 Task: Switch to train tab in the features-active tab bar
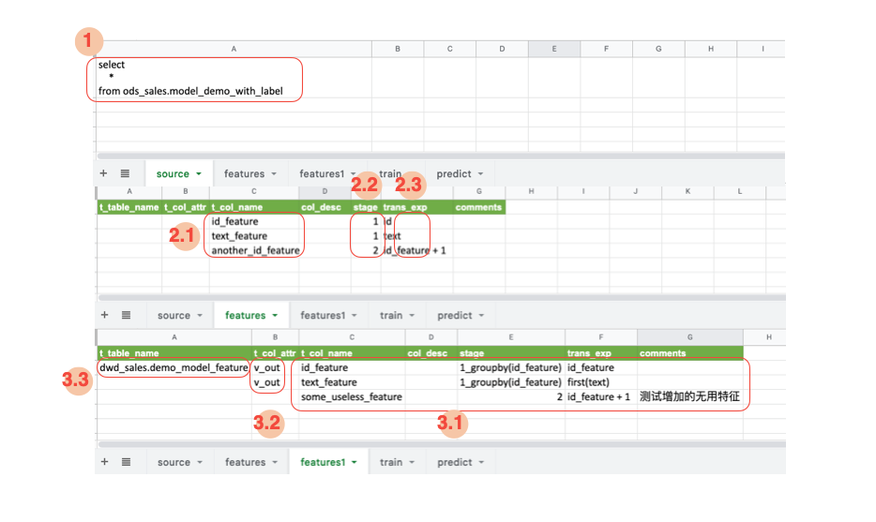[391, 316]
